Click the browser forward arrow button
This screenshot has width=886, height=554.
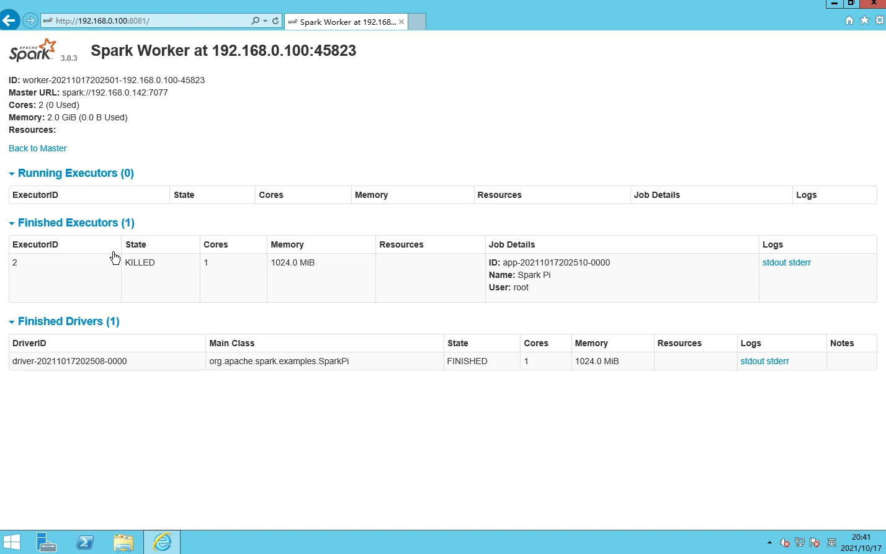click(30, 21)
